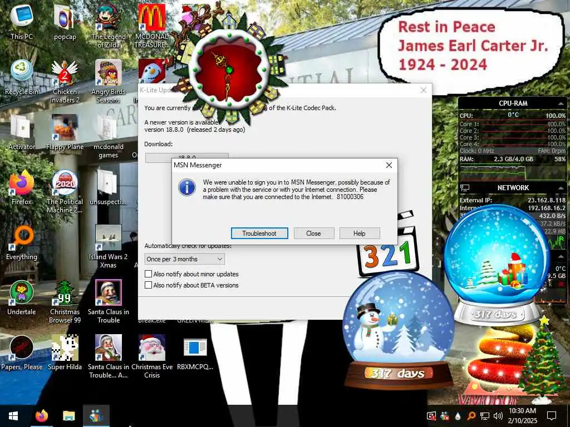570x427 pixels.
Task: Launch Santa Claus in Trouble
Action: pyautogui.click(x=108, y=302)
